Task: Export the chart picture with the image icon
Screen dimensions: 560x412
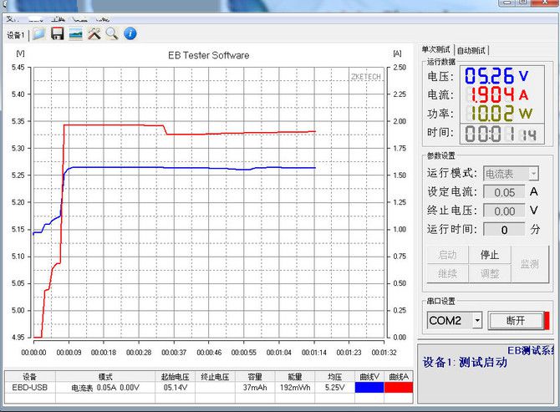Action: pyautogui.click(x=75, y=34)
